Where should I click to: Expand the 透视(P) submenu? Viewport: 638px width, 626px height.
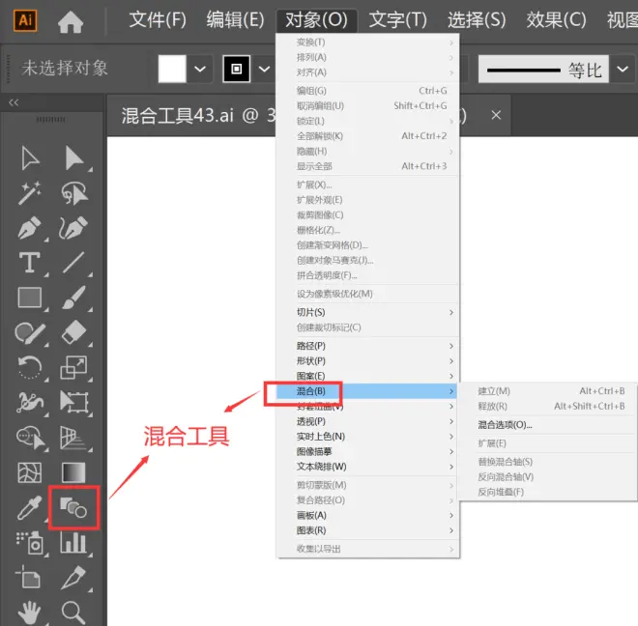click(x=367, y=421)
